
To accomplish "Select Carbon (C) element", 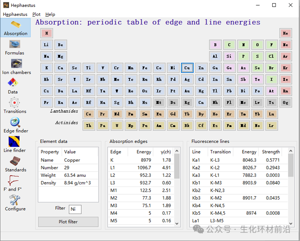I will click(x=229, y=45).
